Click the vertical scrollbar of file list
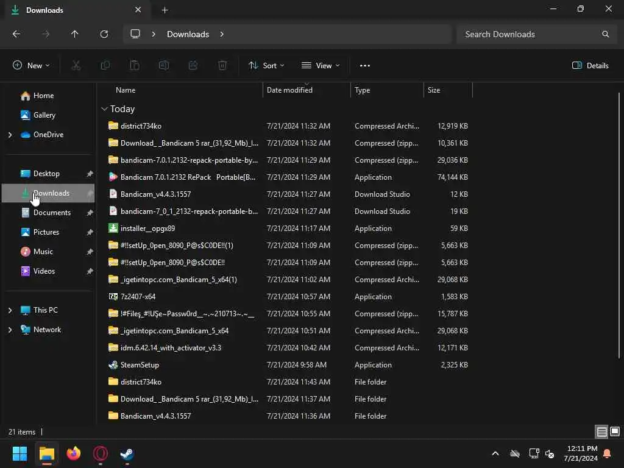Screen dimensions: 624x468 click(x=619, y=225)
